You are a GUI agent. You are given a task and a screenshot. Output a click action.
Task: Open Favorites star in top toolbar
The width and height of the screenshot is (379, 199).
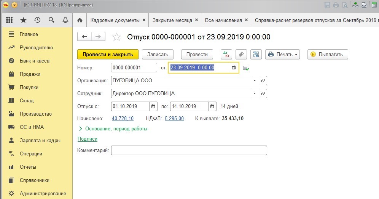(x=23, y=20)
